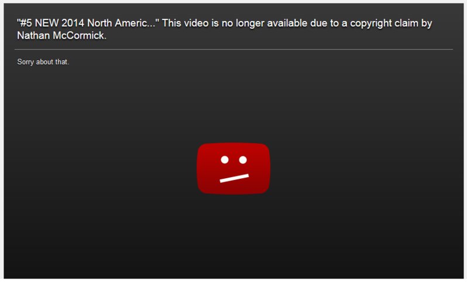Click the word "that." below the divider

pyautogui.click(x=62, y=62)
